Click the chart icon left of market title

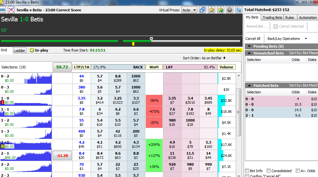pos(11,10)
